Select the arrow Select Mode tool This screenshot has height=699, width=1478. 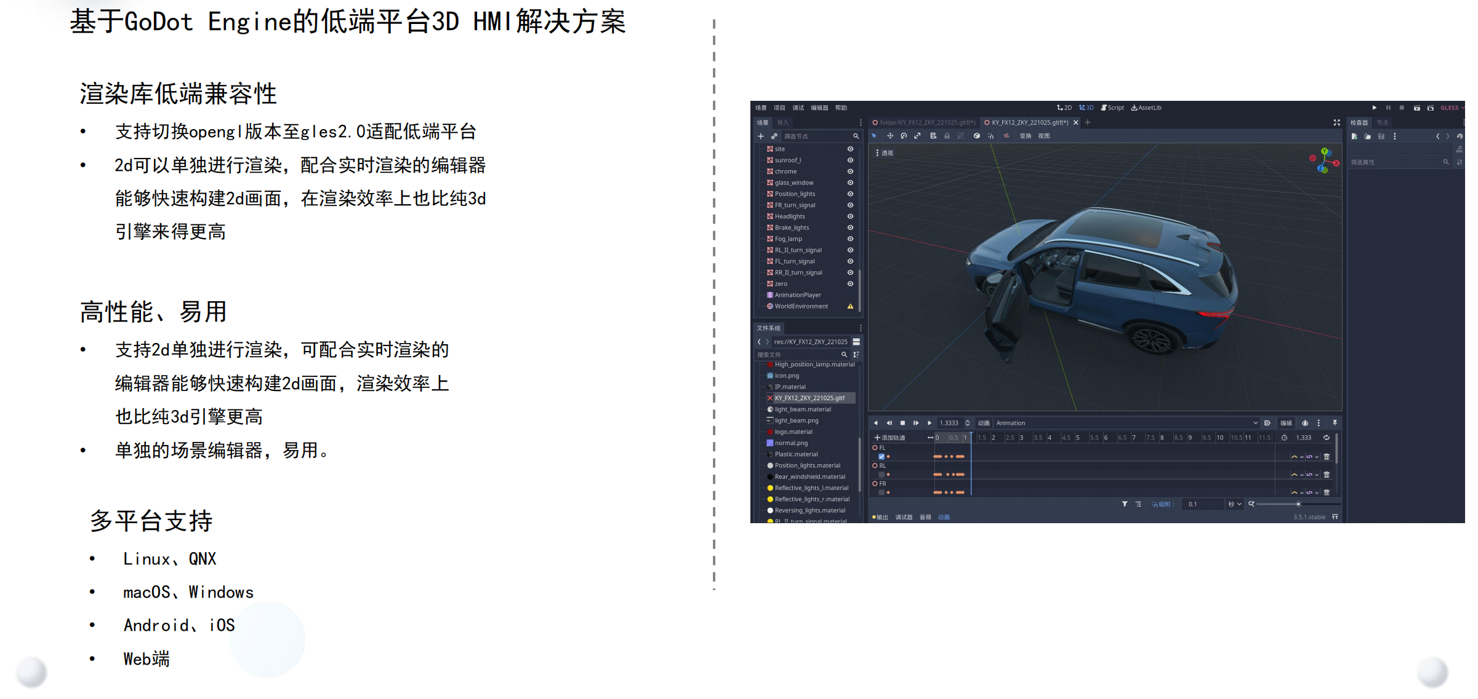point(874,136)
